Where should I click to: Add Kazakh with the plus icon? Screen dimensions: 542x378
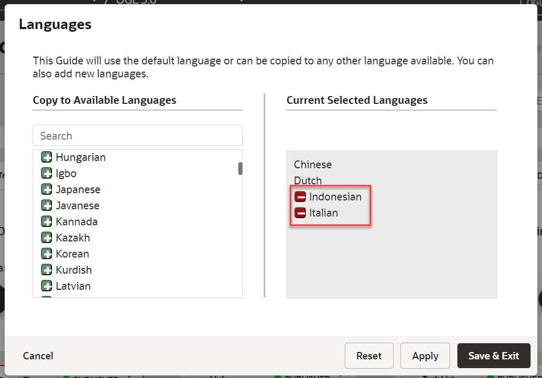pyautogui.click(x=46, y=237)
